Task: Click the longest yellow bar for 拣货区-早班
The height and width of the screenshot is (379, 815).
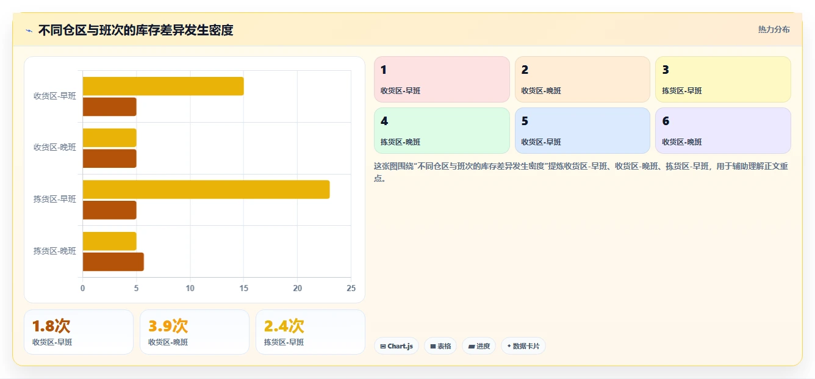Action: [206, 189]
